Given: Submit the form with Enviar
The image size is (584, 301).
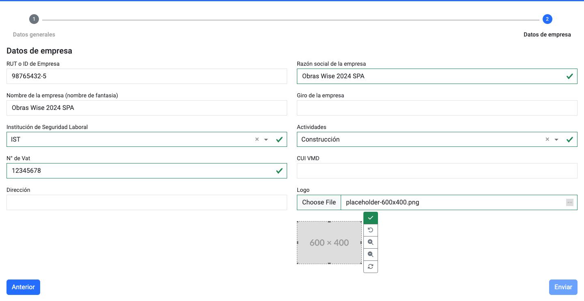Looking at the screenshot, I should point(563,287).
